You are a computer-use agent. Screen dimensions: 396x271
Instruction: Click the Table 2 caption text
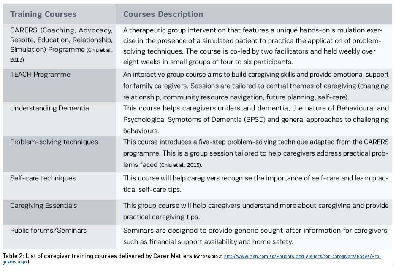point(97,256)
